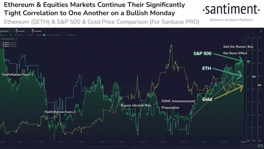Screen dimensions: 264x149
Task: Click the green ETH price axis label
Action: click(x=248, y=62)
